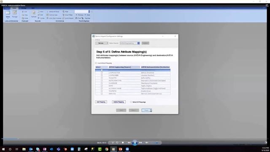The height and width of the screenshot is (152, 270).
Task: Click the Next find button in ribbon
Action: coord(87,15)
